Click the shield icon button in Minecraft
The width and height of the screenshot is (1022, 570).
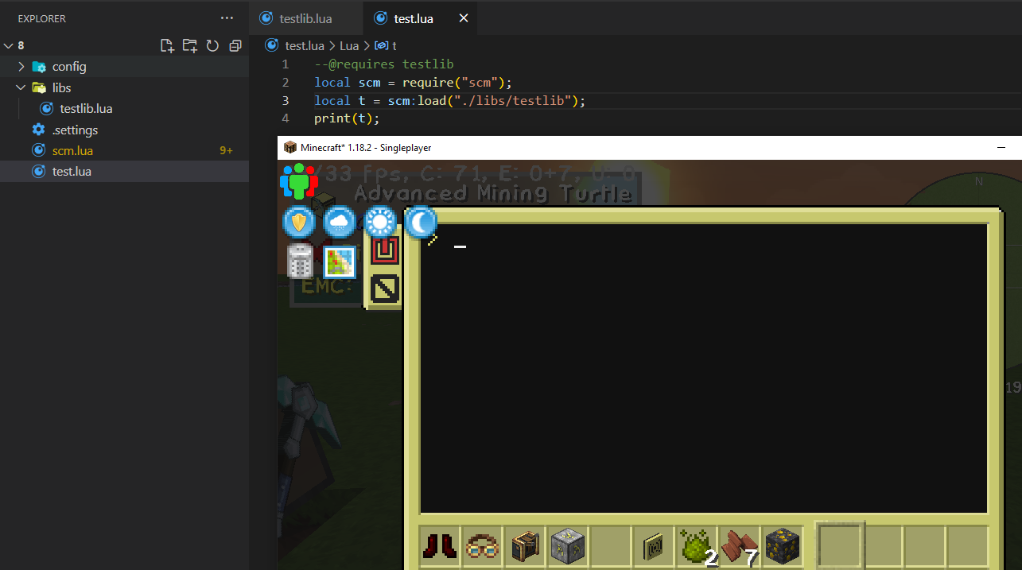pyautogui.click(x=300, y=223)
